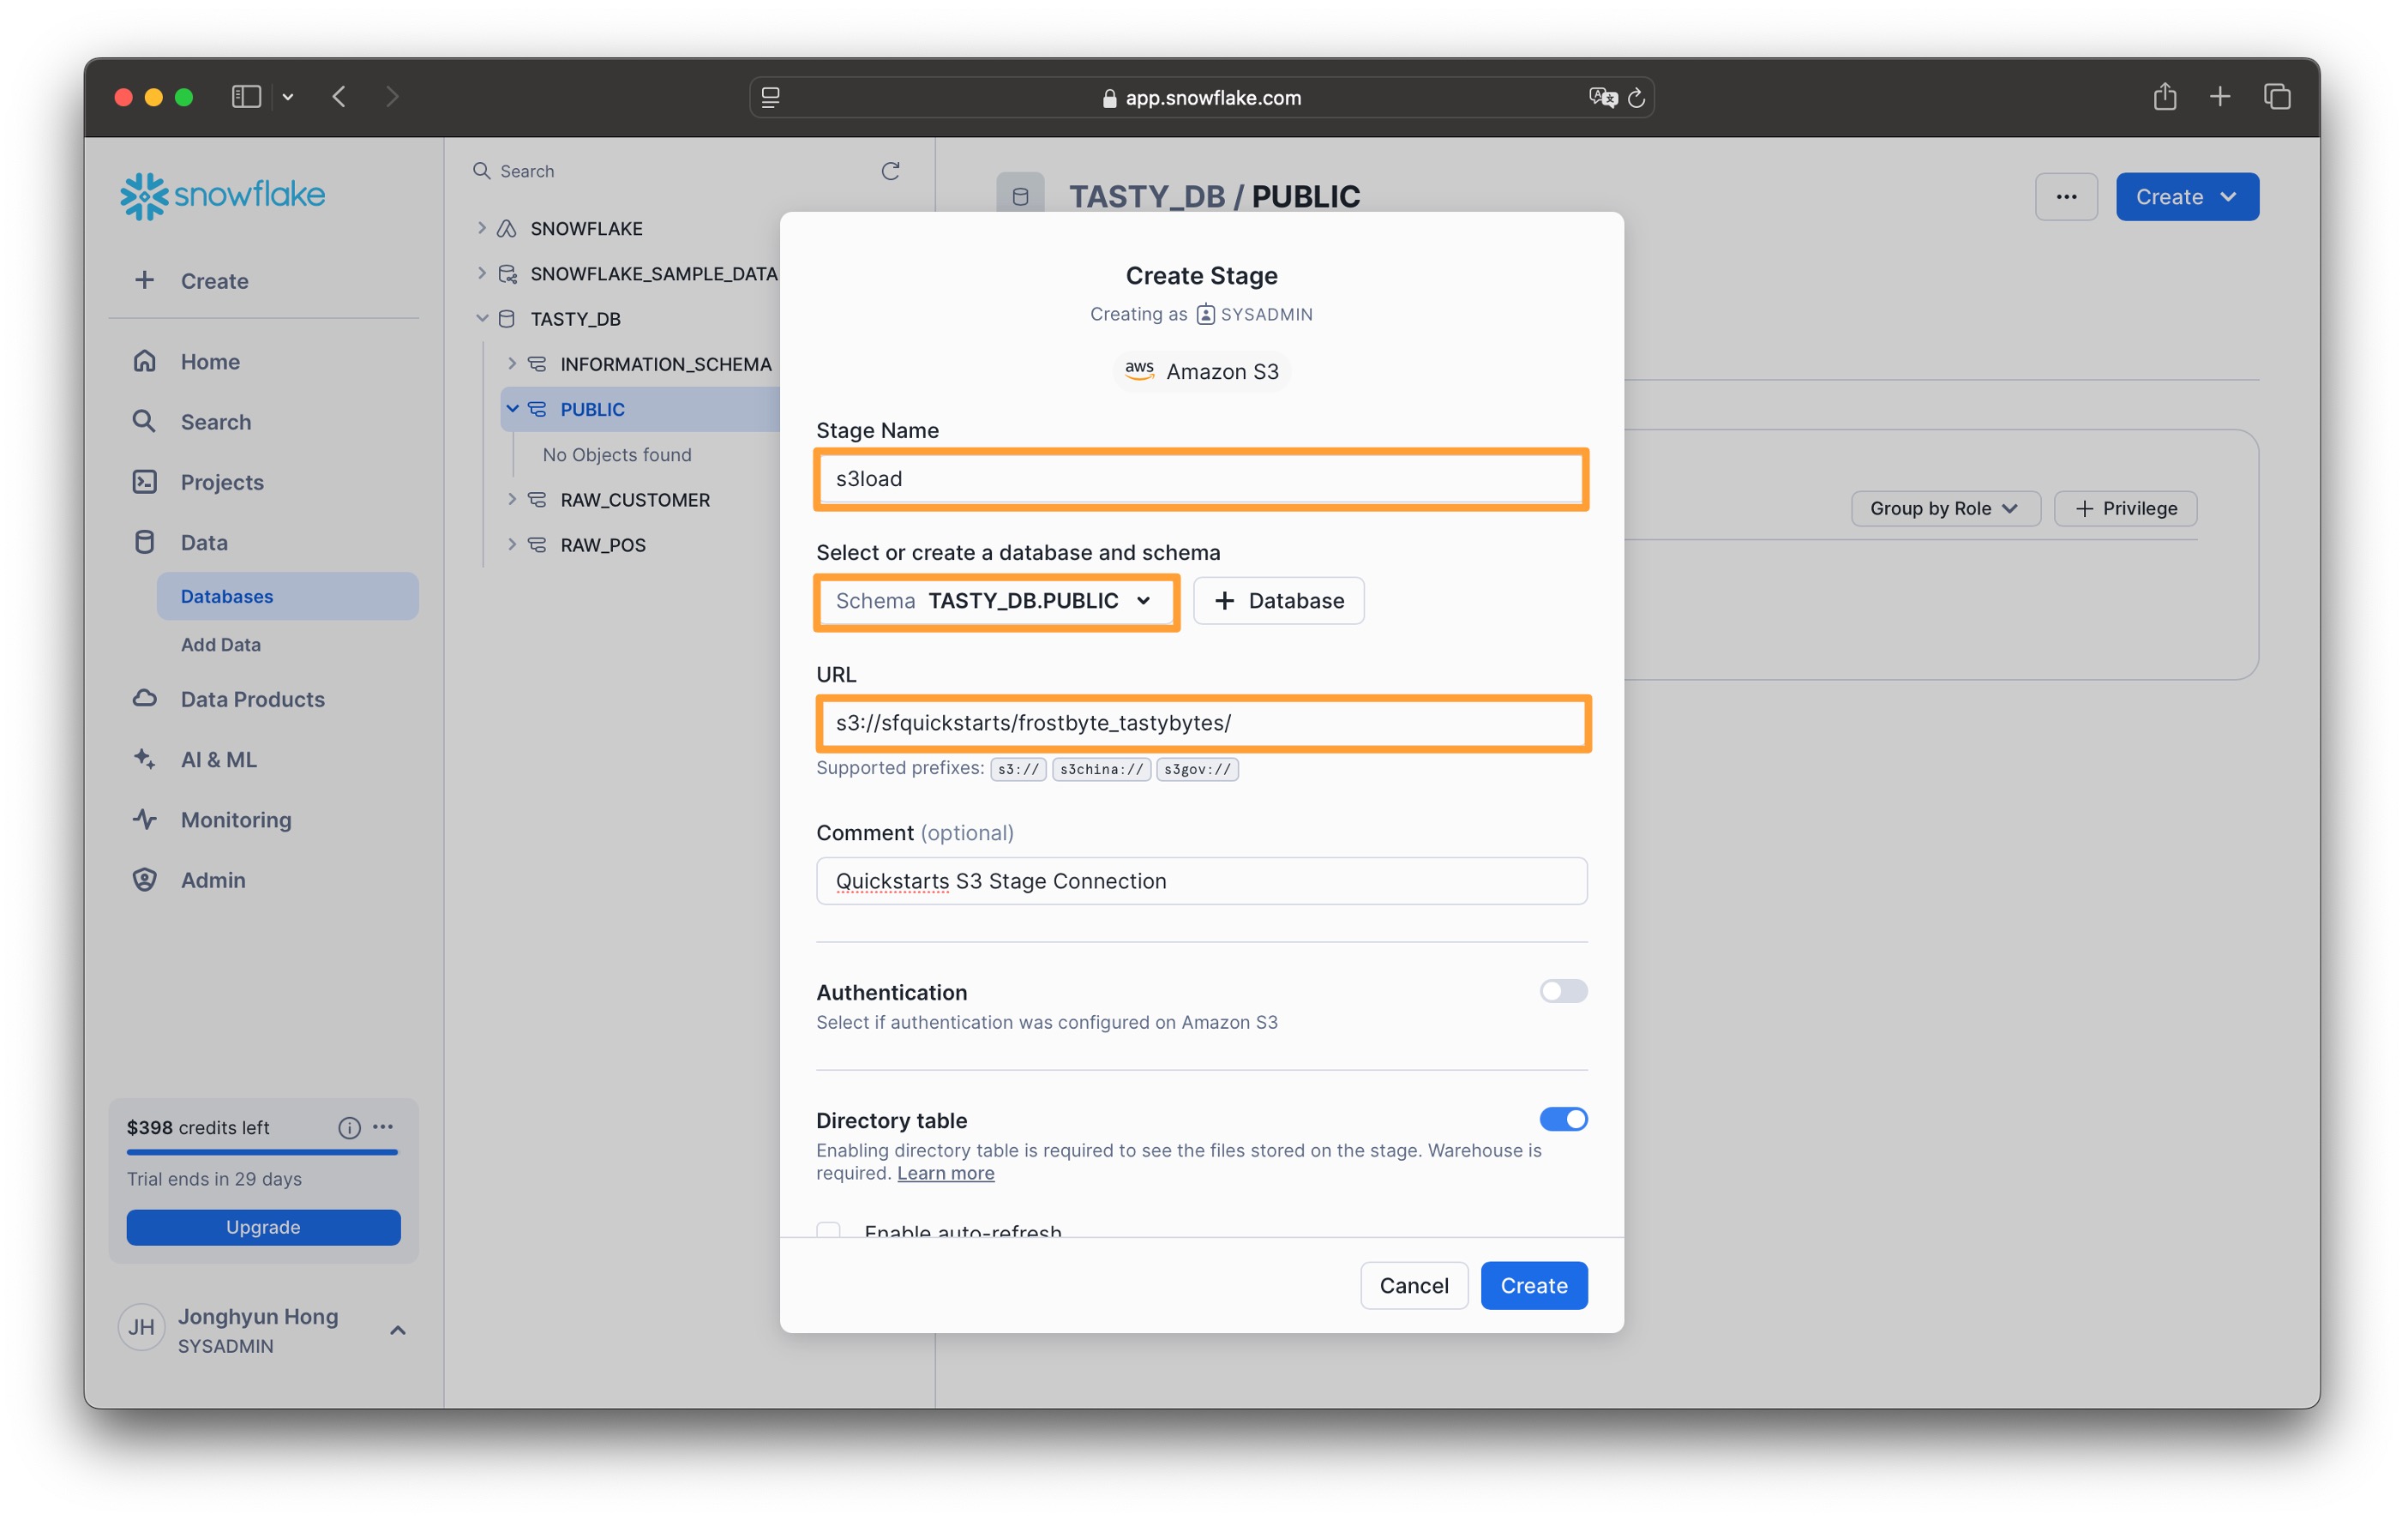The height and width of the screenshot is (1520, 2408).
Task: Click the credits usage progress bar
Action: pos(262,1152)
